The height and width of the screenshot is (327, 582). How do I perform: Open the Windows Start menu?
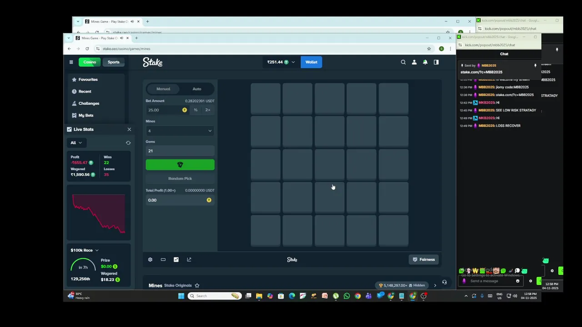[x=181, y=296]
